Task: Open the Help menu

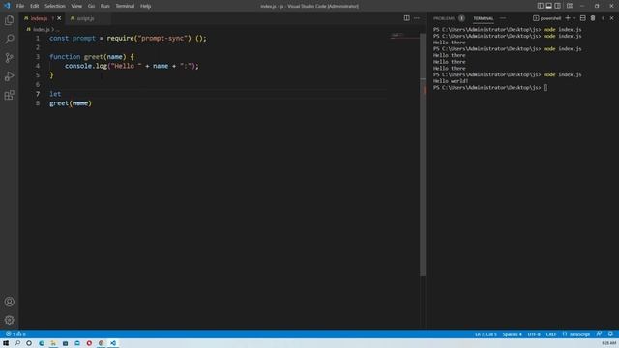Action: (146, 6)
